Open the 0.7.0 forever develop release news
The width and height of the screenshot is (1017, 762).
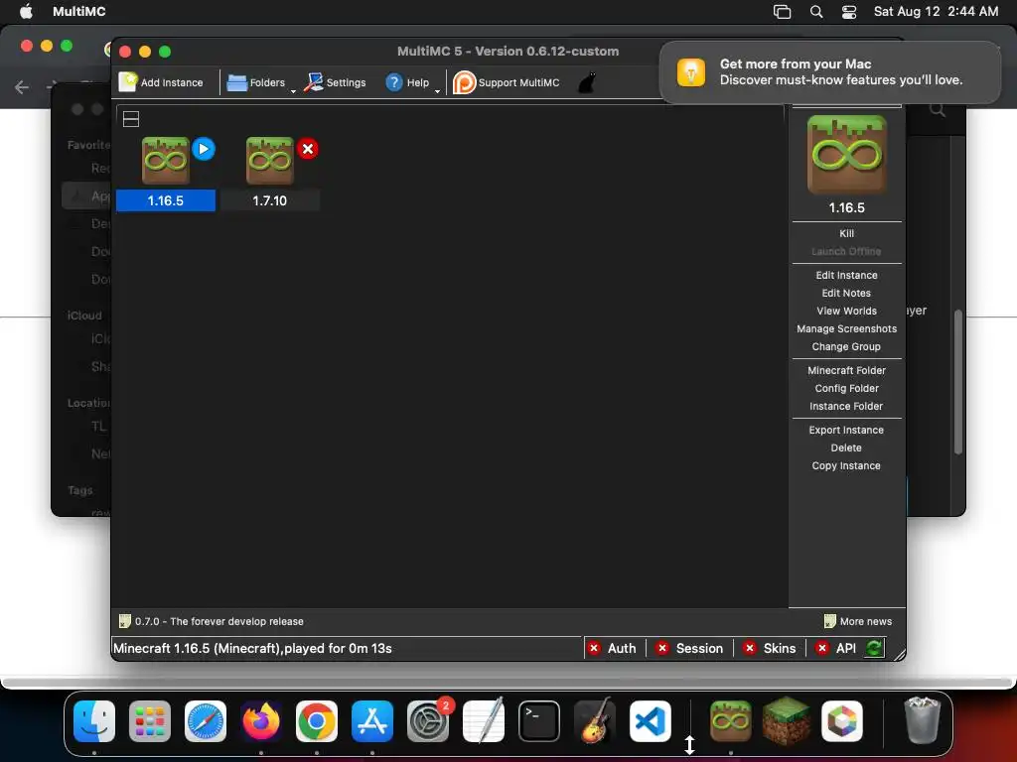(x=212, y=621)
